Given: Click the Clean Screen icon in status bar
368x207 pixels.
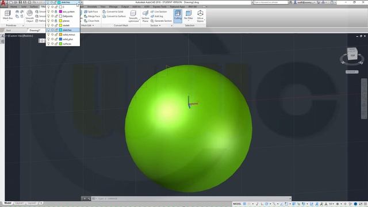Looking at the screenshot, I should [361, 204].
